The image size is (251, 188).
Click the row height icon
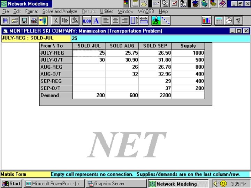click(134, 21)
